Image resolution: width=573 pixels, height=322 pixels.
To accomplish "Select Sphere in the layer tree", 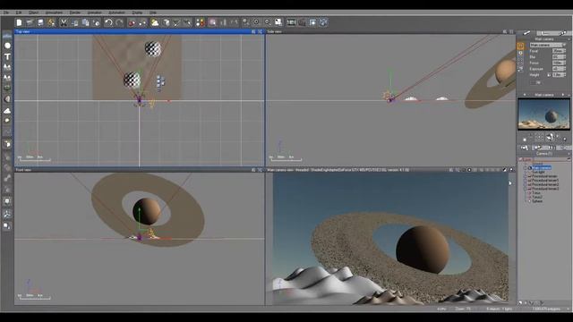I will point(537,201).
